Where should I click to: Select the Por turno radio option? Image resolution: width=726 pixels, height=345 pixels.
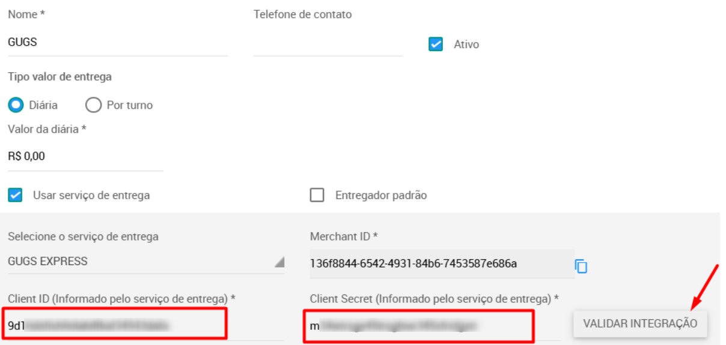(x=93, y=105)
